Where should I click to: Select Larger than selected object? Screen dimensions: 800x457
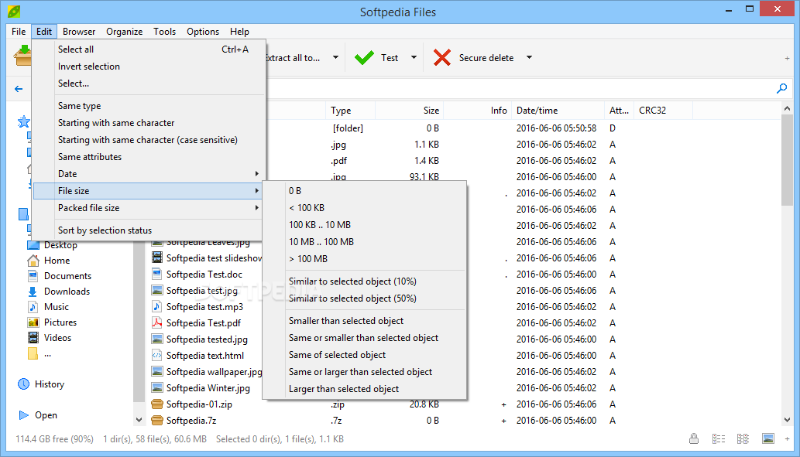pyautogui.click(x=364, y=389)
